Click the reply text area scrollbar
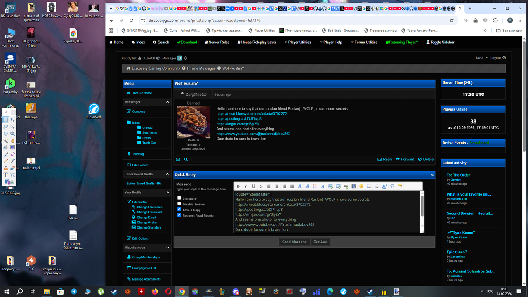Screen dimensions: 528x297 click(422, 205)
